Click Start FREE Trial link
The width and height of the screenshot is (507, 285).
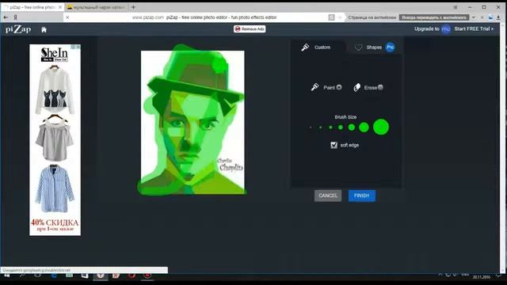474,28
